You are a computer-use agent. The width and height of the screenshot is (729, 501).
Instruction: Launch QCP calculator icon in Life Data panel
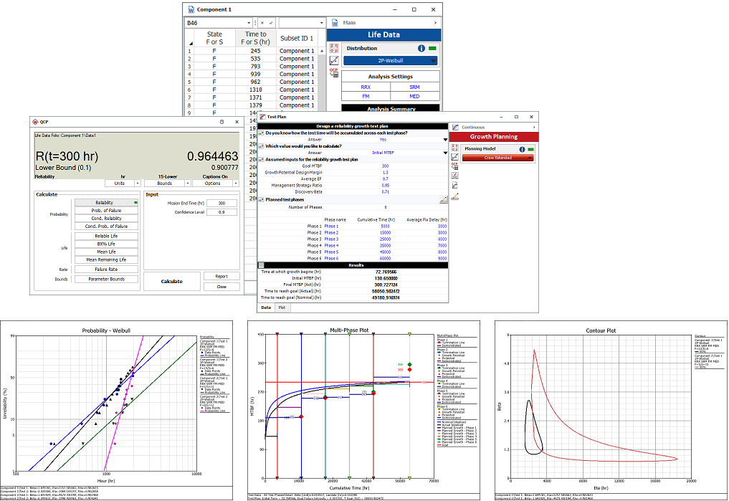click(334, 73)
